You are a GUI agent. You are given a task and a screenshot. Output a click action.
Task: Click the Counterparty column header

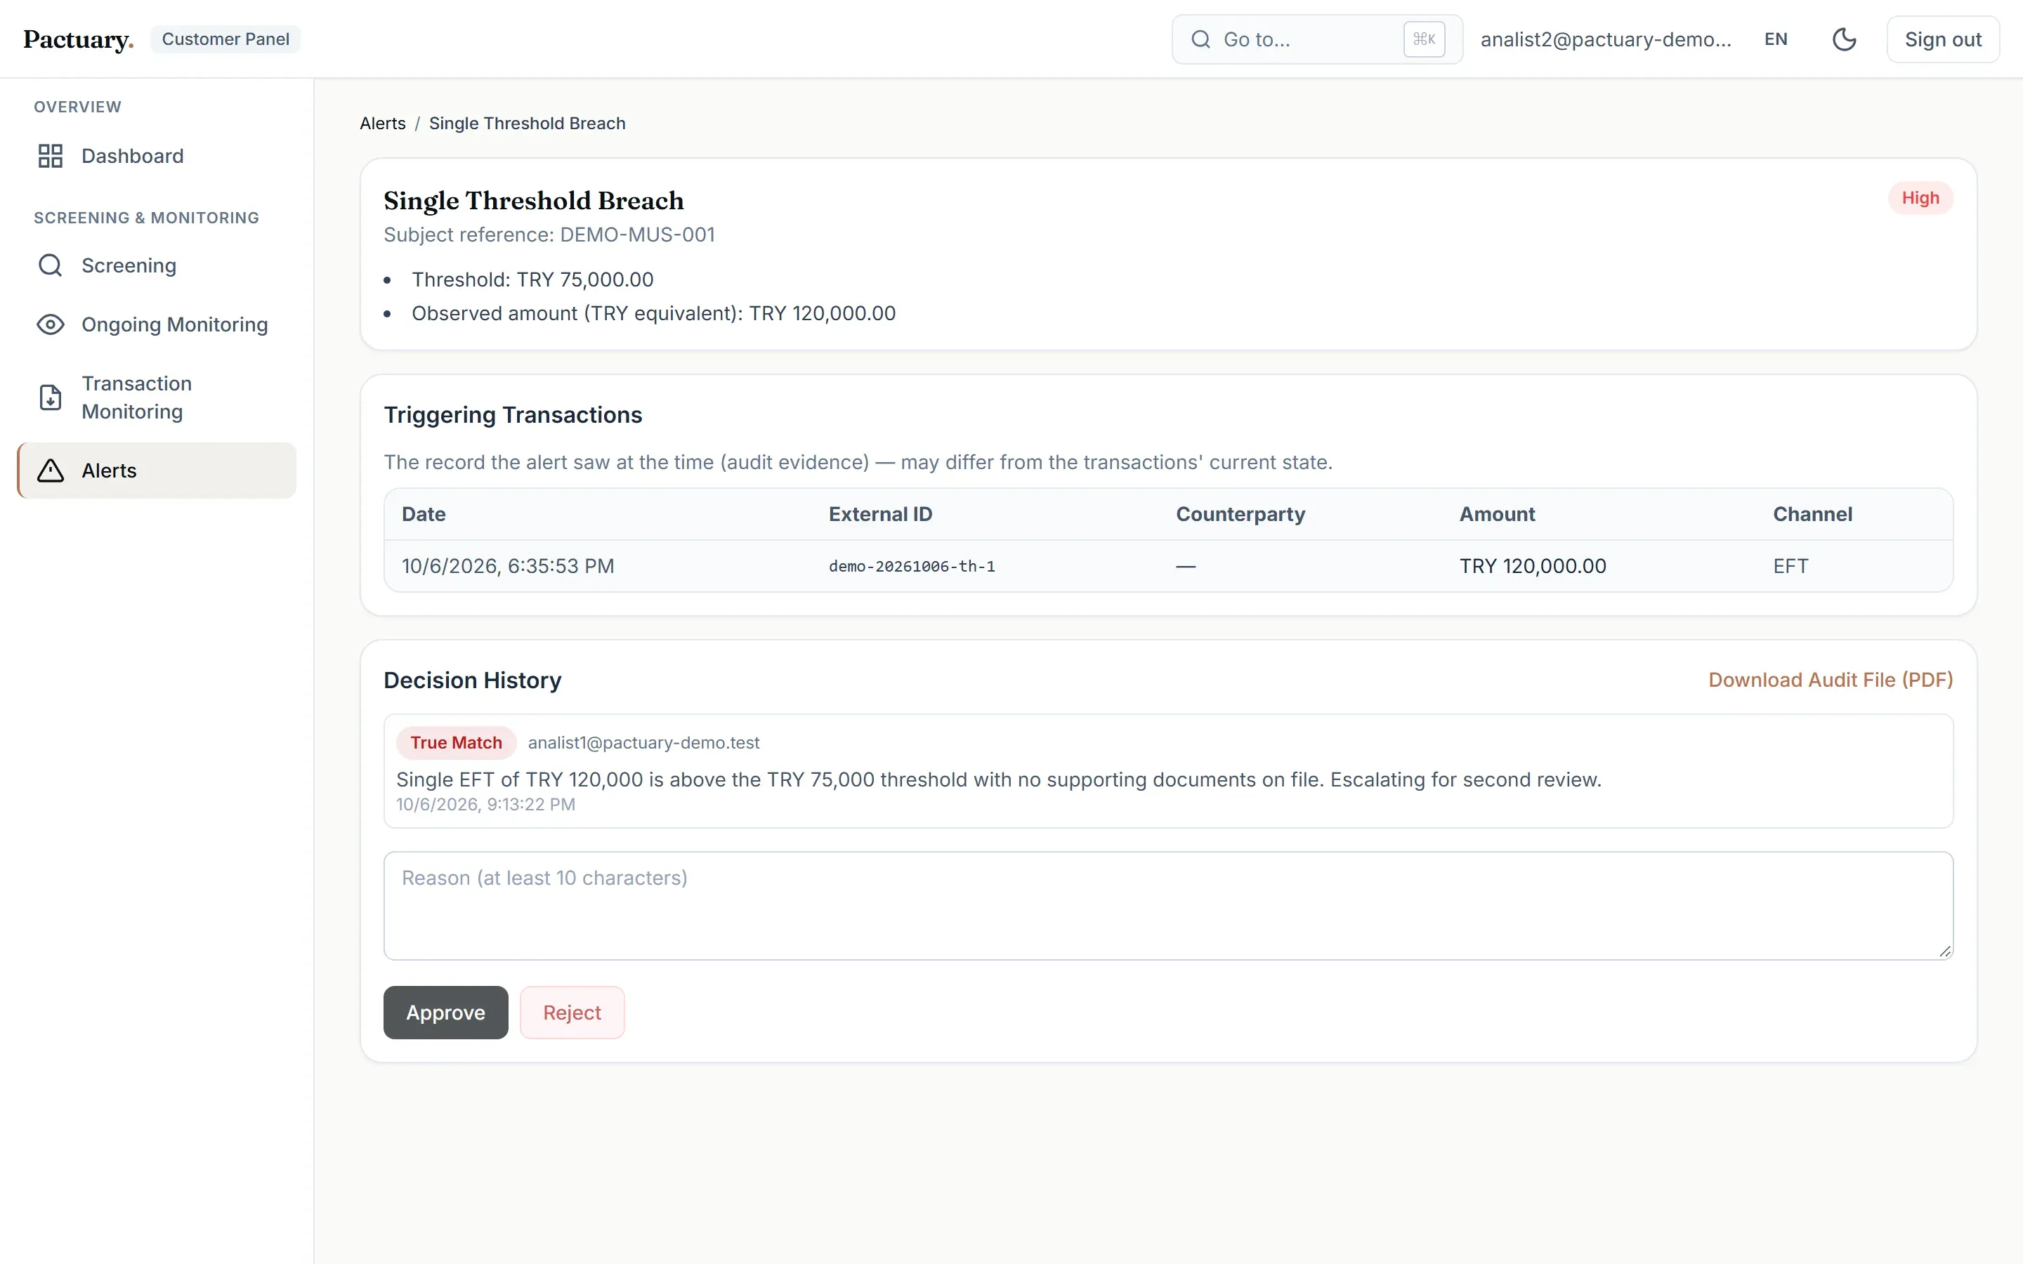tap(1240, 514)
